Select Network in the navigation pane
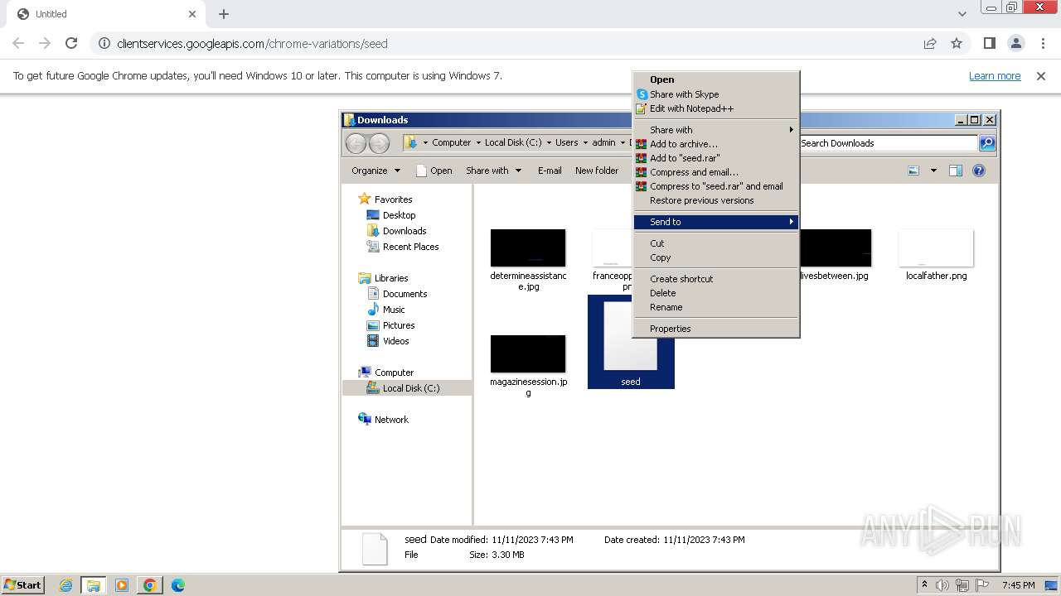The width and height of the screenshot is (1061, 596). pos(391,420)
